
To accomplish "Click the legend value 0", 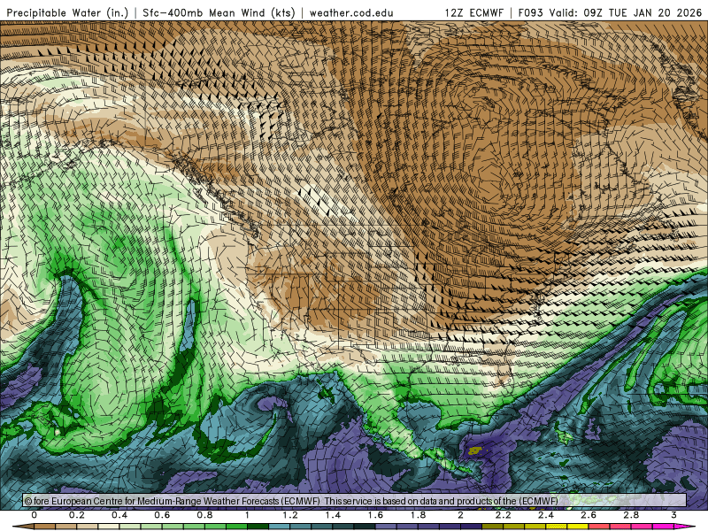I will (35, 515).
